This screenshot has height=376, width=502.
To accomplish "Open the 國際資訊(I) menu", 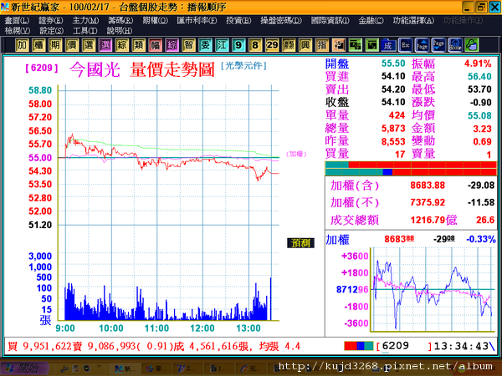I will click(330, 20).
